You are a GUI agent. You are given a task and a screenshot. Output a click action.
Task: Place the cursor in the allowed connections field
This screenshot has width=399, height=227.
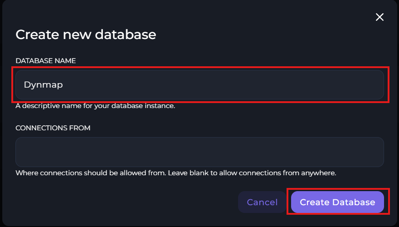[199, 152]
